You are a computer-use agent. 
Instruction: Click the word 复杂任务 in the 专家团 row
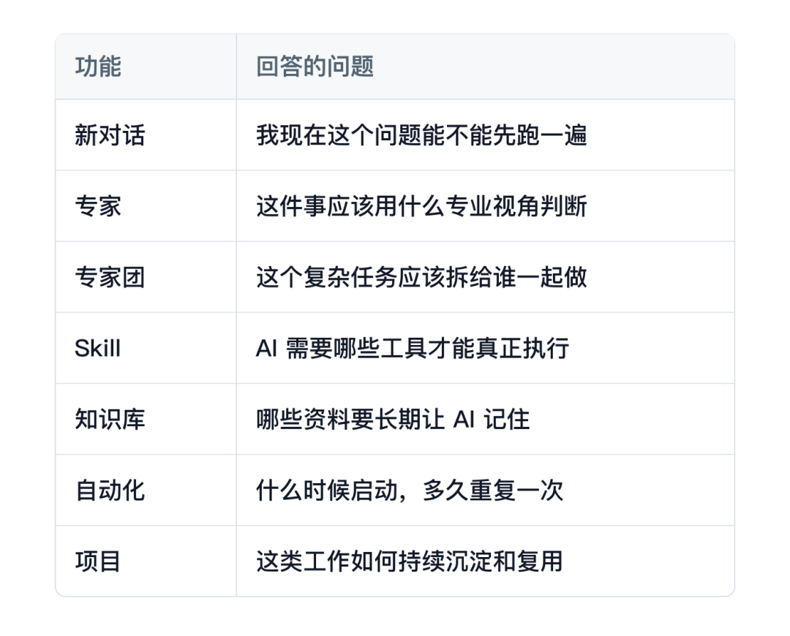coord(350,277)
